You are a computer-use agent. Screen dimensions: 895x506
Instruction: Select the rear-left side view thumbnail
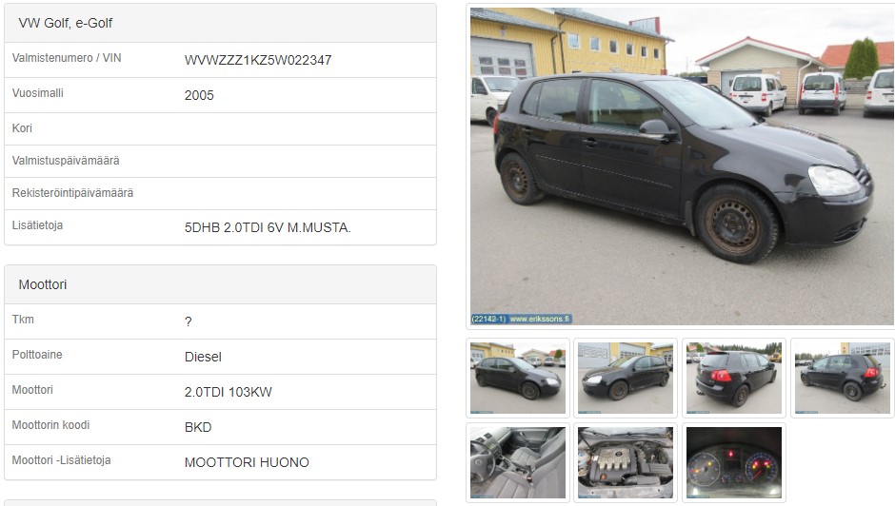click(842, 378)
